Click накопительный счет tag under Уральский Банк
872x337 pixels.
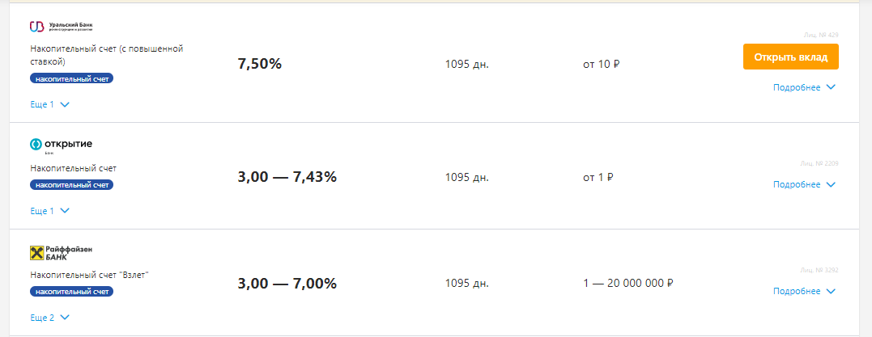pyautogui.click(x=72, y=79)
